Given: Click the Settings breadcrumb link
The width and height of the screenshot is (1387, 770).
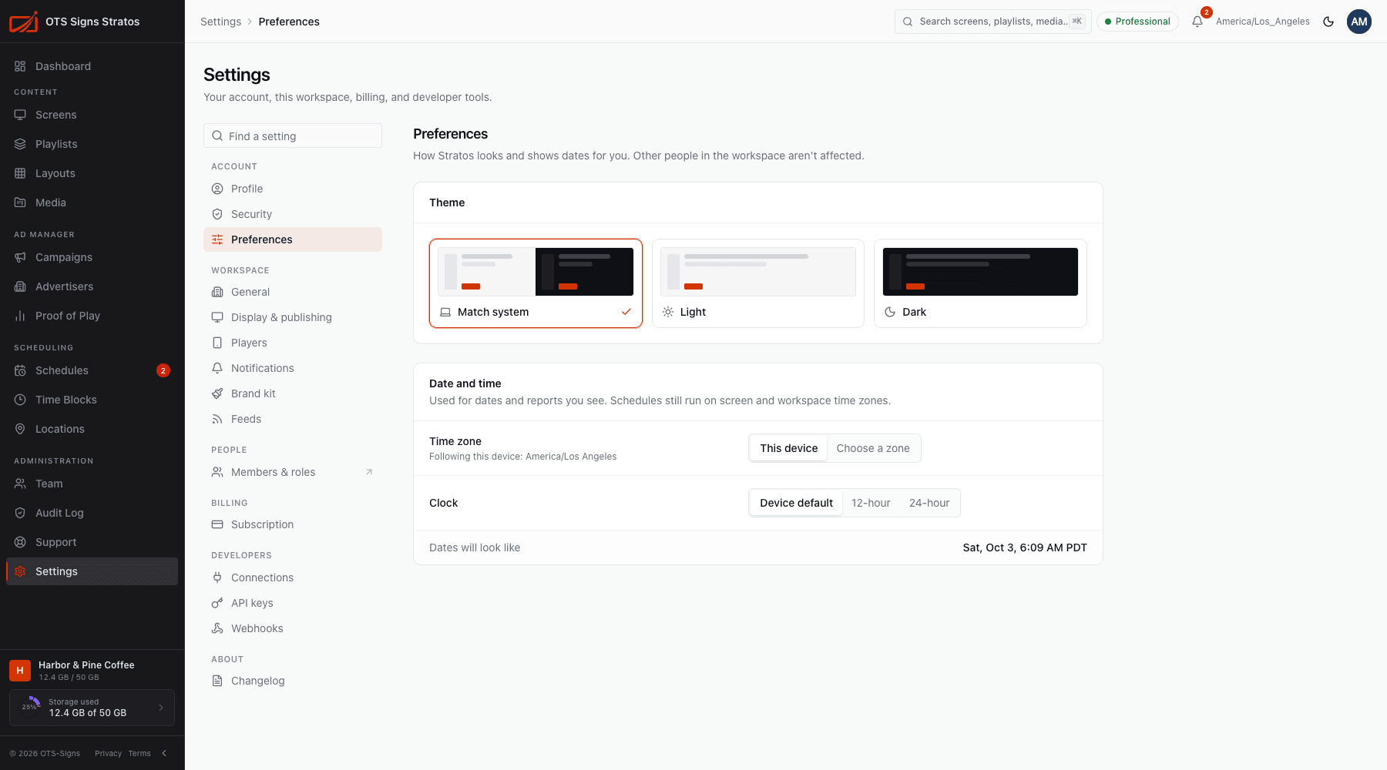Looking at the screenshot, I should pos(220,22).
